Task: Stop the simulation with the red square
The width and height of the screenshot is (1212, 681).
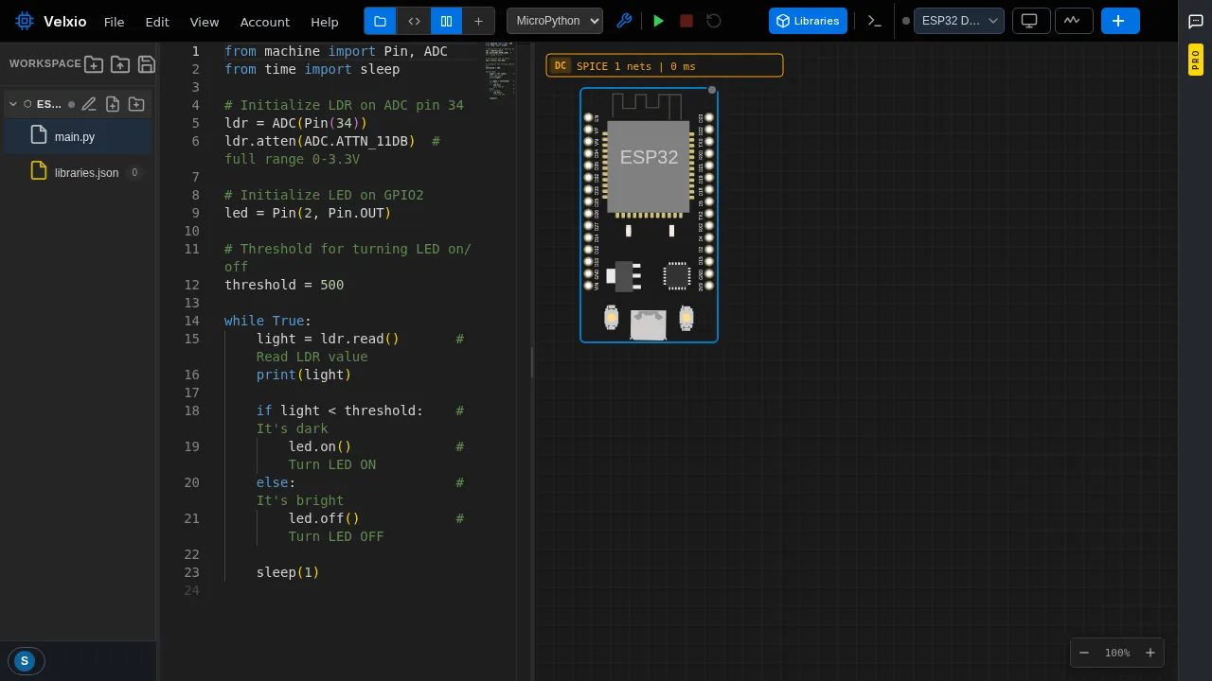Action: [x=686, y=21]
